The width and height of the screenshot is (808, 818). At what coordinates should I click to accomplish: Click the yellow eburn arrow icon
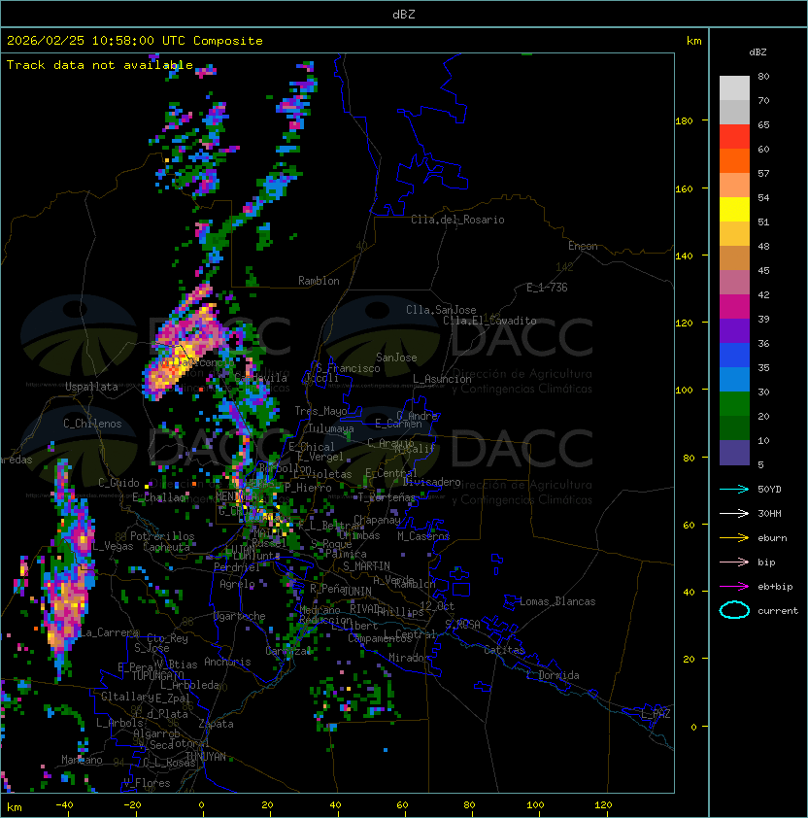(x=734, y=538)
